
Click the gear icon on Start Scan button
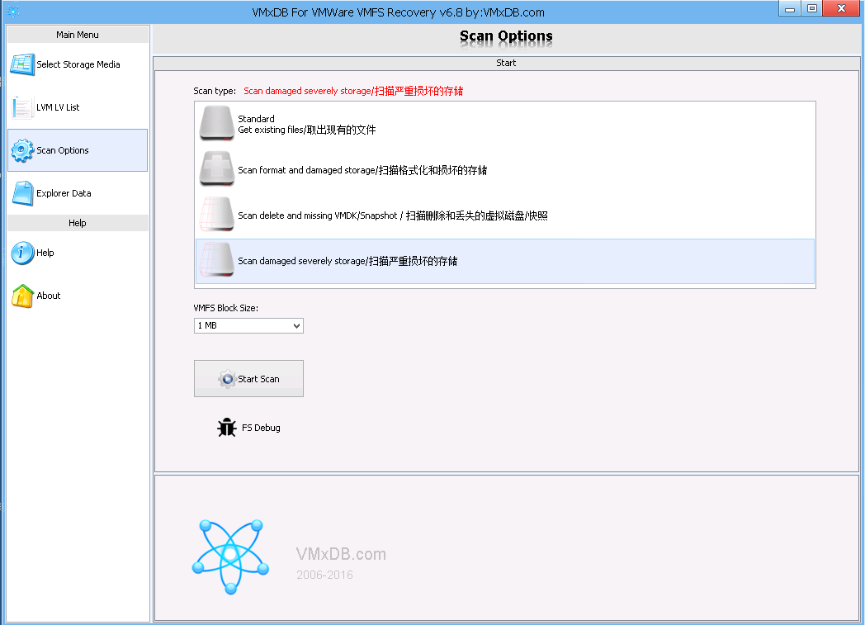click(227, 379)
